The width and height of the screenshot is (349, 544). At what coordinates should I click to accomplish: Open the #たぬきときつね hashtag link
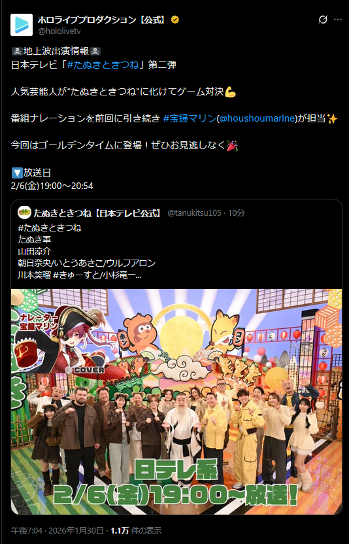click(103, 65)
